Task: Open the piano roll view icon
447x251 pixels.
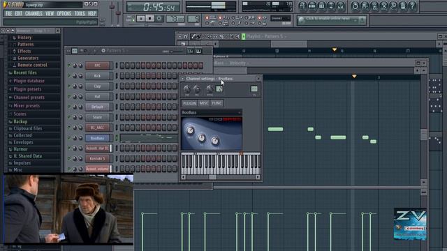Action: (321, 6)
